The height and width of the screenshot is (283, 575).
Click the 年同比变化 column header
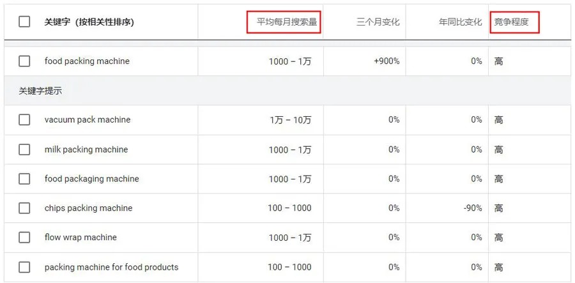pyautogui.click(x=460, y=22)
